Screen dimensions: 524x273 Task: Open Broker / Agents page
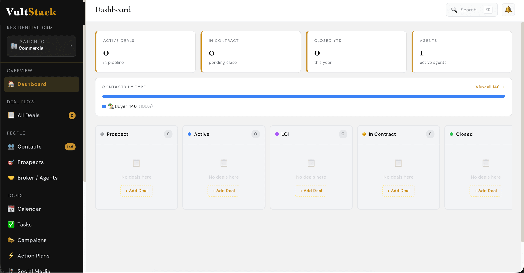pos(41,178)
